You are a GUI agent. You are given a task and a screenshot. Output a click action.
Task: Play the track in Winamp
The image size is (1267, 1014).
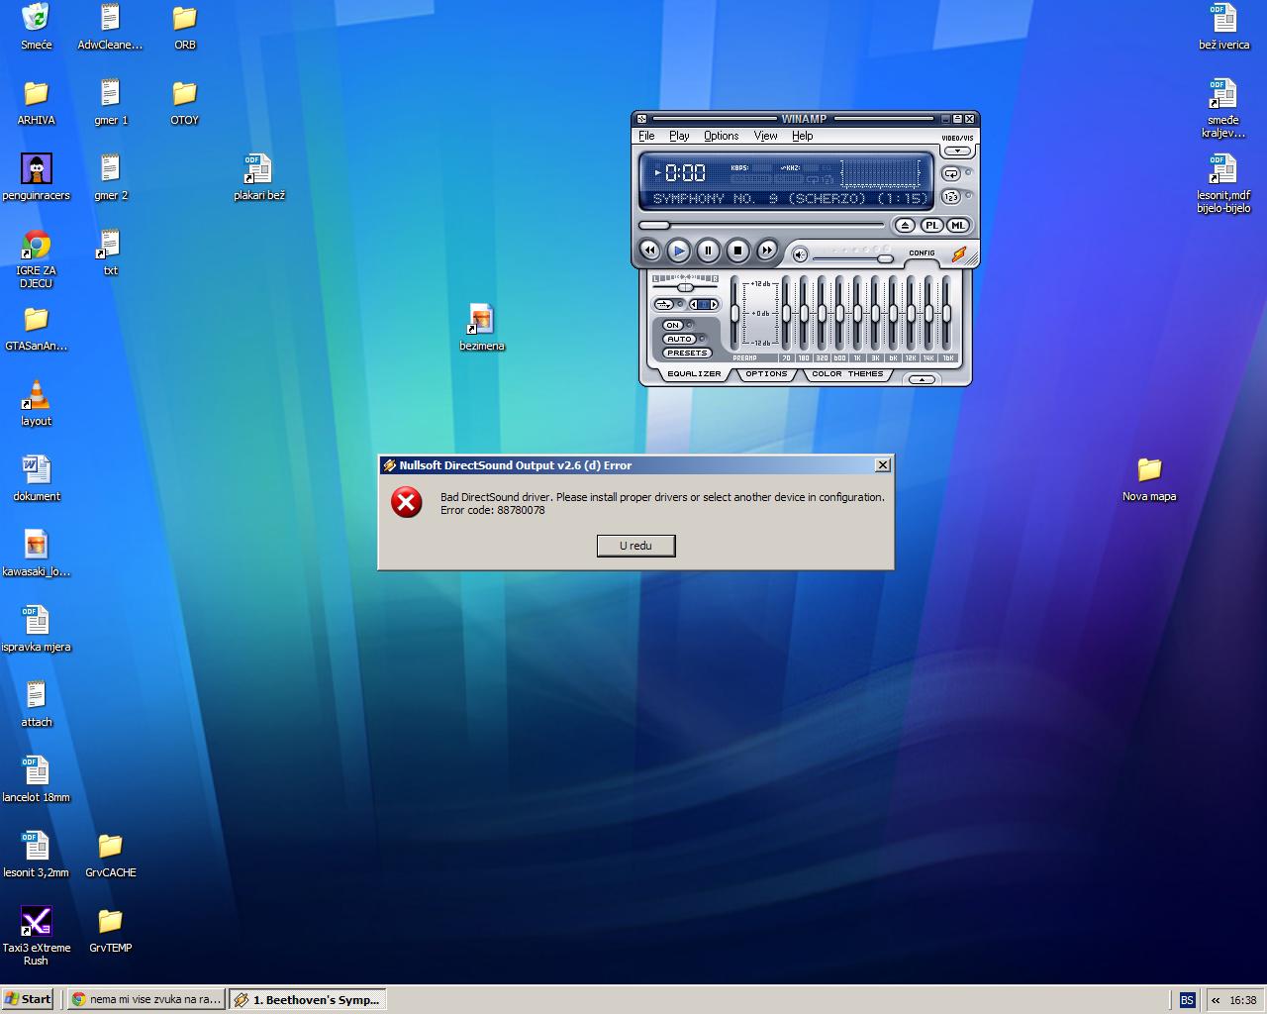tap(678, 252)
